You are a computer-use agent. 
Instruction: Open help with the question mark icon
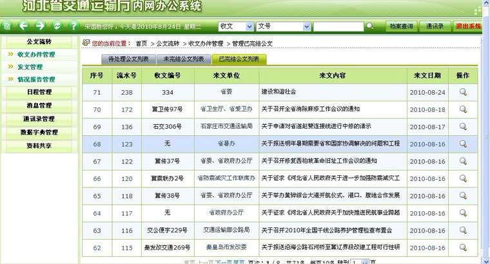(73, 26)
